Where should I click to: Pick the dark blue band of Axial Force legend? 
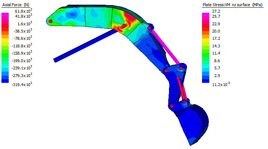[x=5, y=81]
